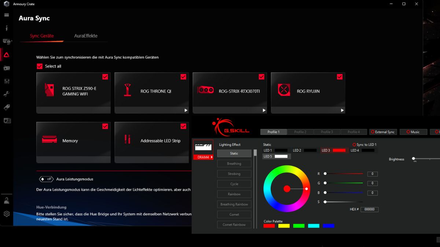Viewport: 440px width, 247px height.
Task: Open the info home icon in sidebar
Action: click(6, 28)
